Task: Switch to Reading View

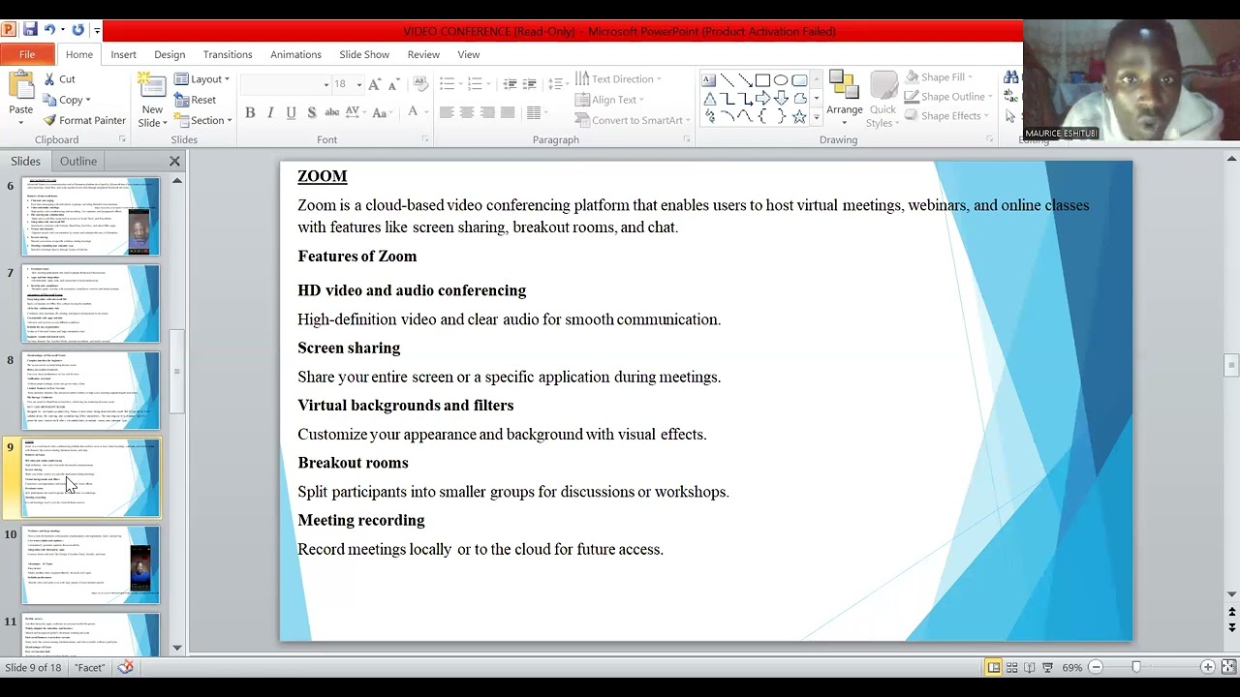Action: pos(1030,667)
